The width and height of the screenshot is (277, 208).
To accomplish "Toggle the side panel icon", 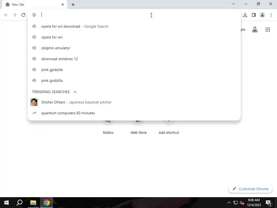I will (254, 15).
